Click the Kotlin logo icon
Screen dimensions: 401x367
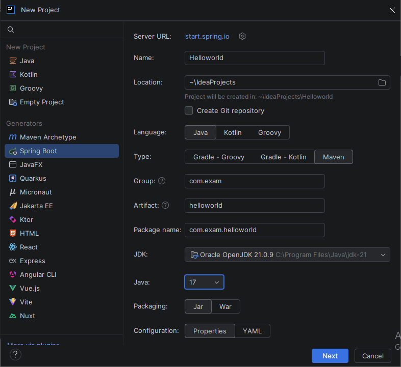[x=13, y=74]
